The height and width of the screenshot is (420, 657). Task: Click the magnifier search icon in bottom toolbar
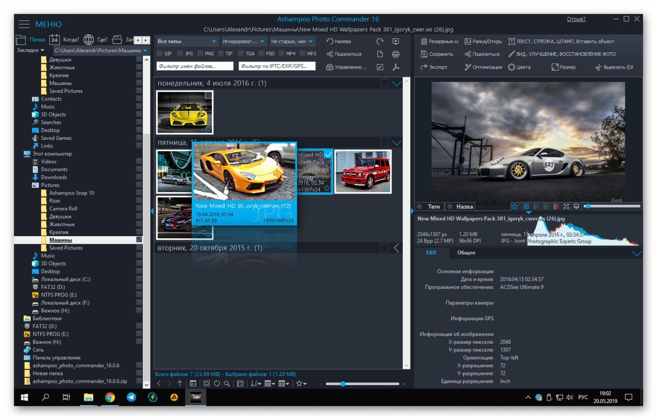pos(227,384)
